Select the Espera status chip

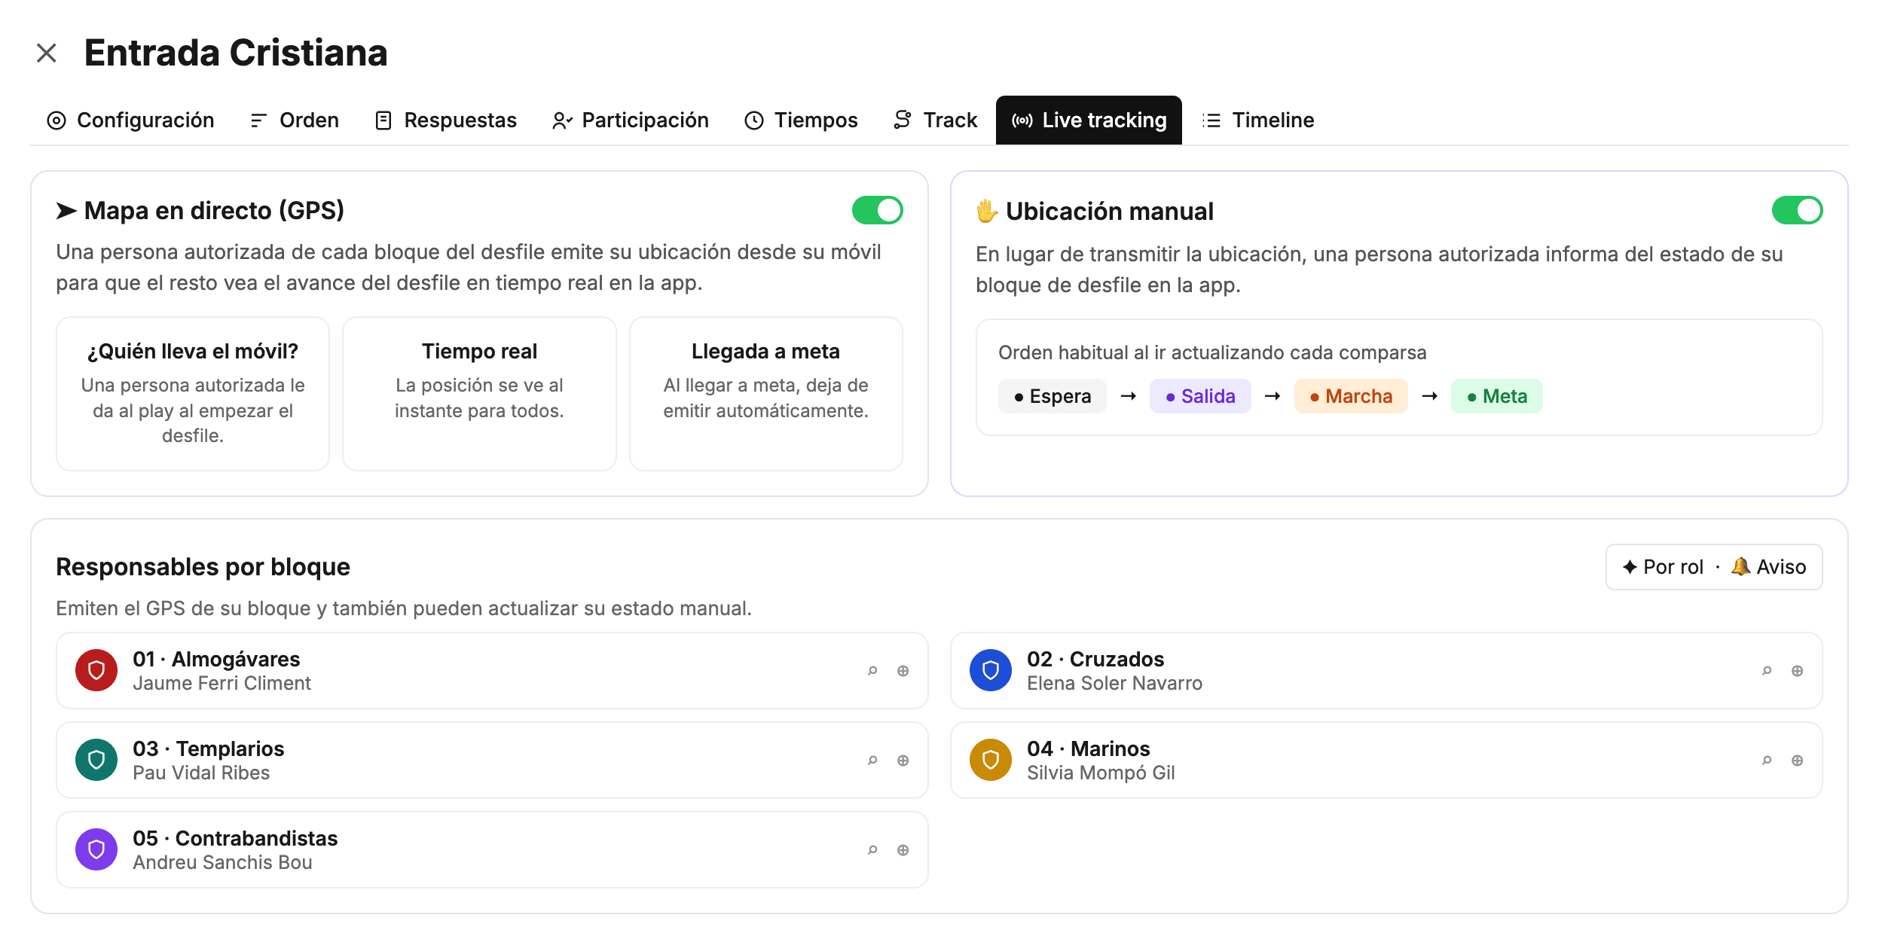1053,396
